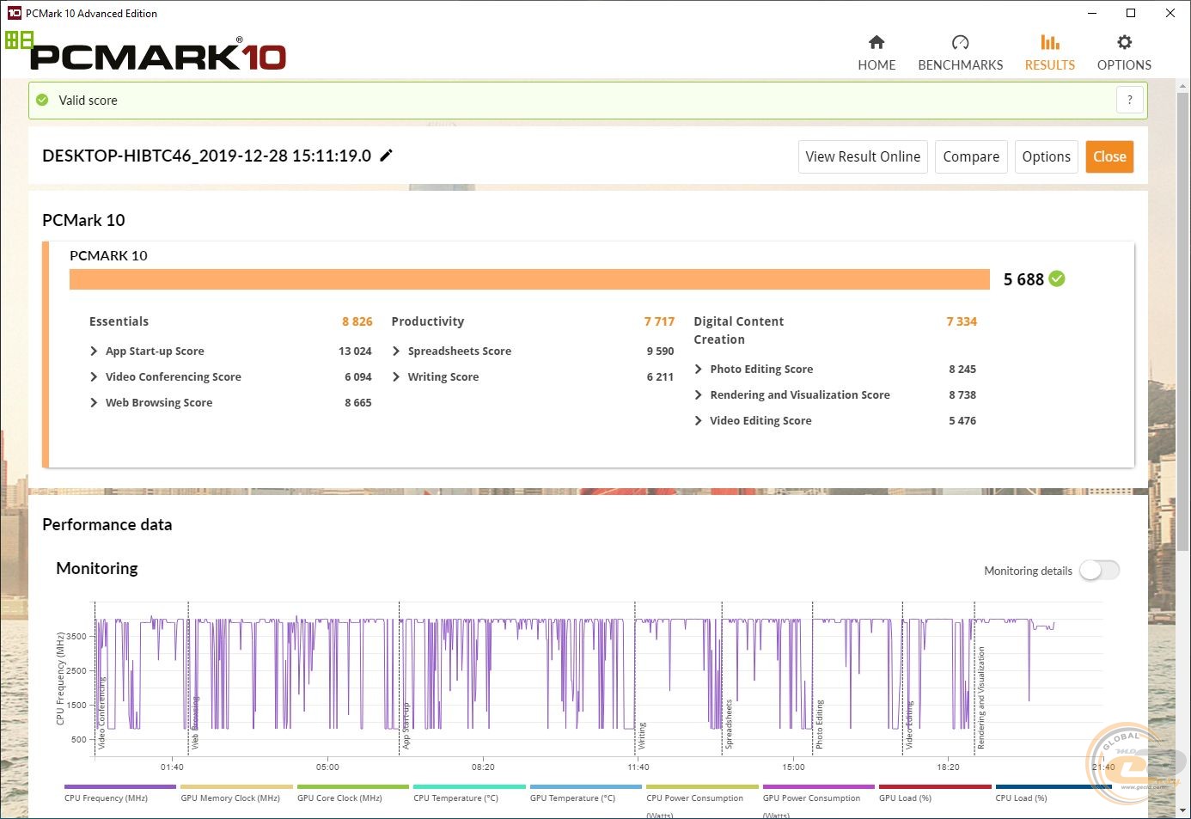The width and height of the screenshot is (1191, 819).
Task: Select the RESULTS tab label
Action: (x=1049, y=65)
